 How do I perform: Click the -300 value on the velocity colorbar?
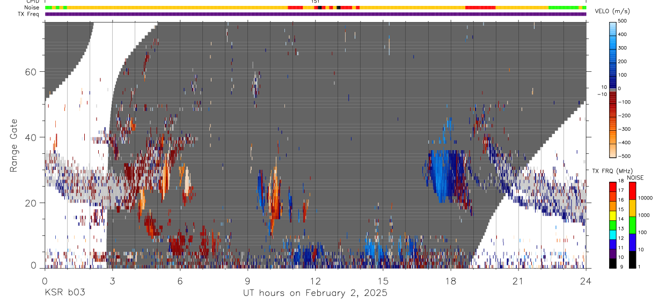(x=626, y=129)
